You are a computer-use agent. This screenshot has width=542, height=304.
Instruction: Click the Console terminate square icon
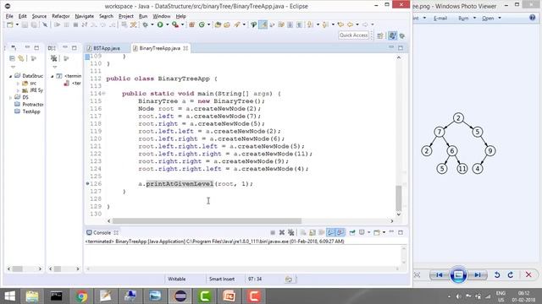click(x=273, y=233)
